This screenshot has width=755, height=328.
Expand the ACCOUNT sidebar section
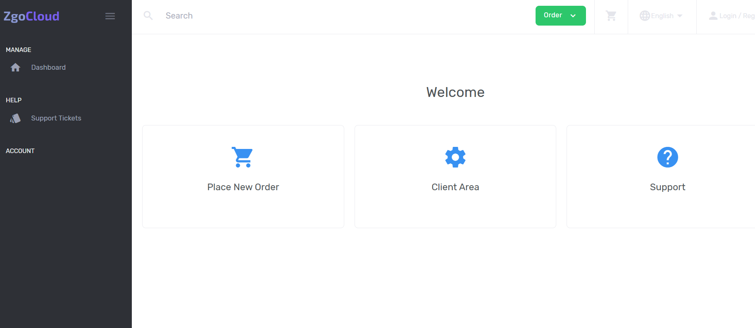20,151
